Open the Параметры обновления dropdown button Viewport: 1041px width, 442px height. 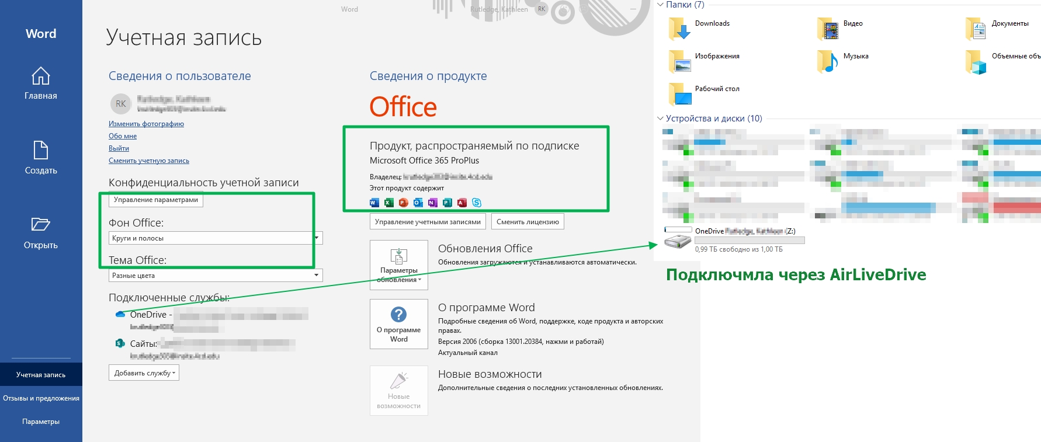[399, 265]
